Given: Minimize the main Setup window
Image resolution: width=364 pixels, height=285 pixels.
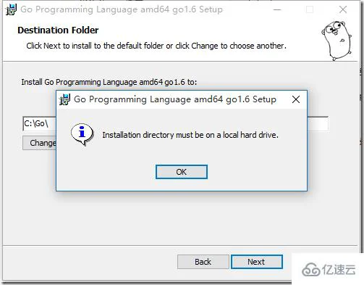Looking at the screenshot, I should (277, 9).
